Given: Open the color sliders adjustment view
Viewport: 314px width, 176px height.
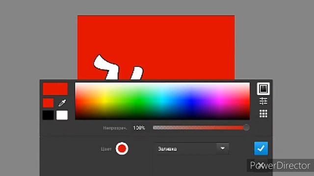Looking at the screenshot, I should 263,101.
